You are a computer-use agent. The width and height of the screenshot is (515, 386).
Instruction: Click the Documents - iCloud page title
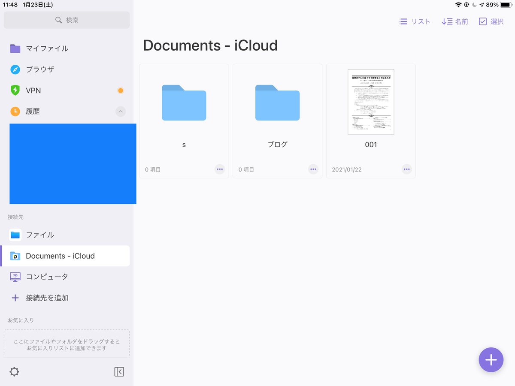click(x=210, y=45)
